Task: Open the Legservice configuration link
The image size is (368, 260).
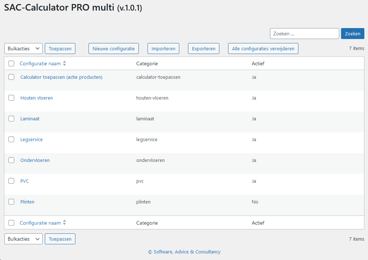Action: coord(31,139)
